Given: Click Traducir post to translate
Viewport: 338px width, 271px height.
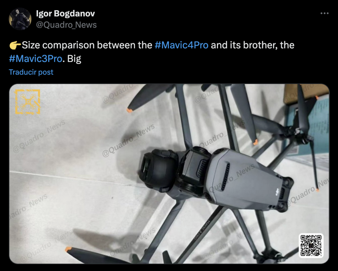Looking at the screenshot, I should [31, 72].
